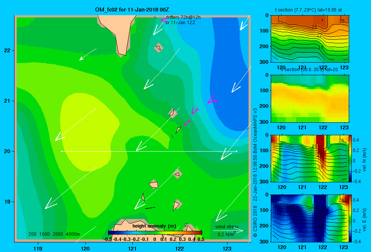The width and height of the screenshot is (371, 252).
Task: Click the 'height anomaly (m)' legend title
Action: (x=154, y=226)
